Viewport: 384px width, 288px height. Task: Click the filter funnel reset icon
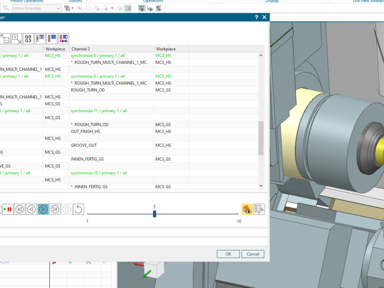6,8
